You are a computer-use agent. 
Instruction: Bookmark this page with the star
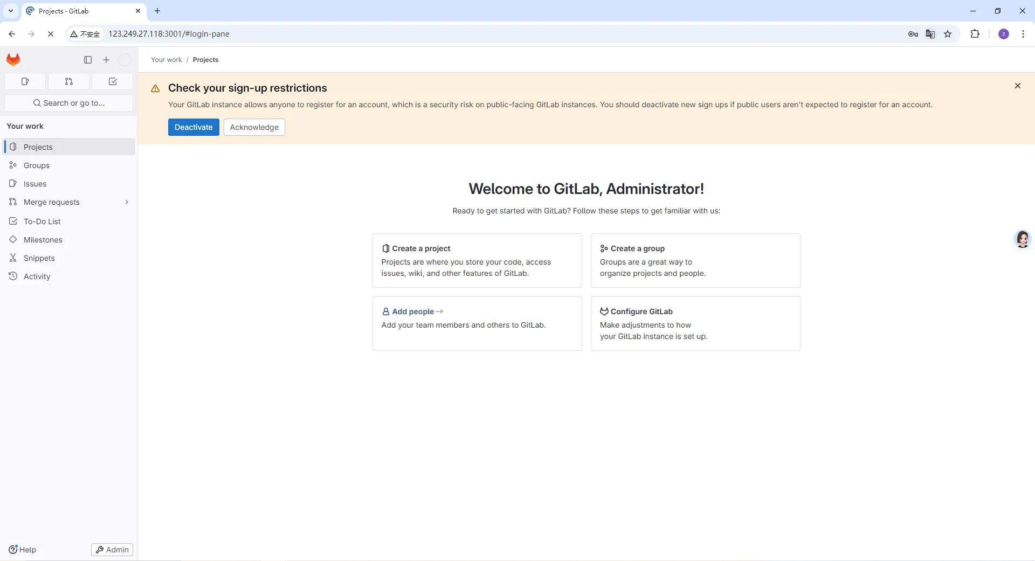pyautogui.click(x=948, y=34)
